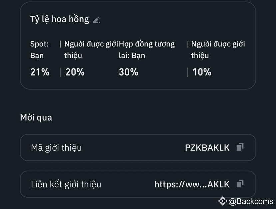Screen dimensions: 276x209
Task: Click the @Backcoms watermark text
Action: (251, 201)
